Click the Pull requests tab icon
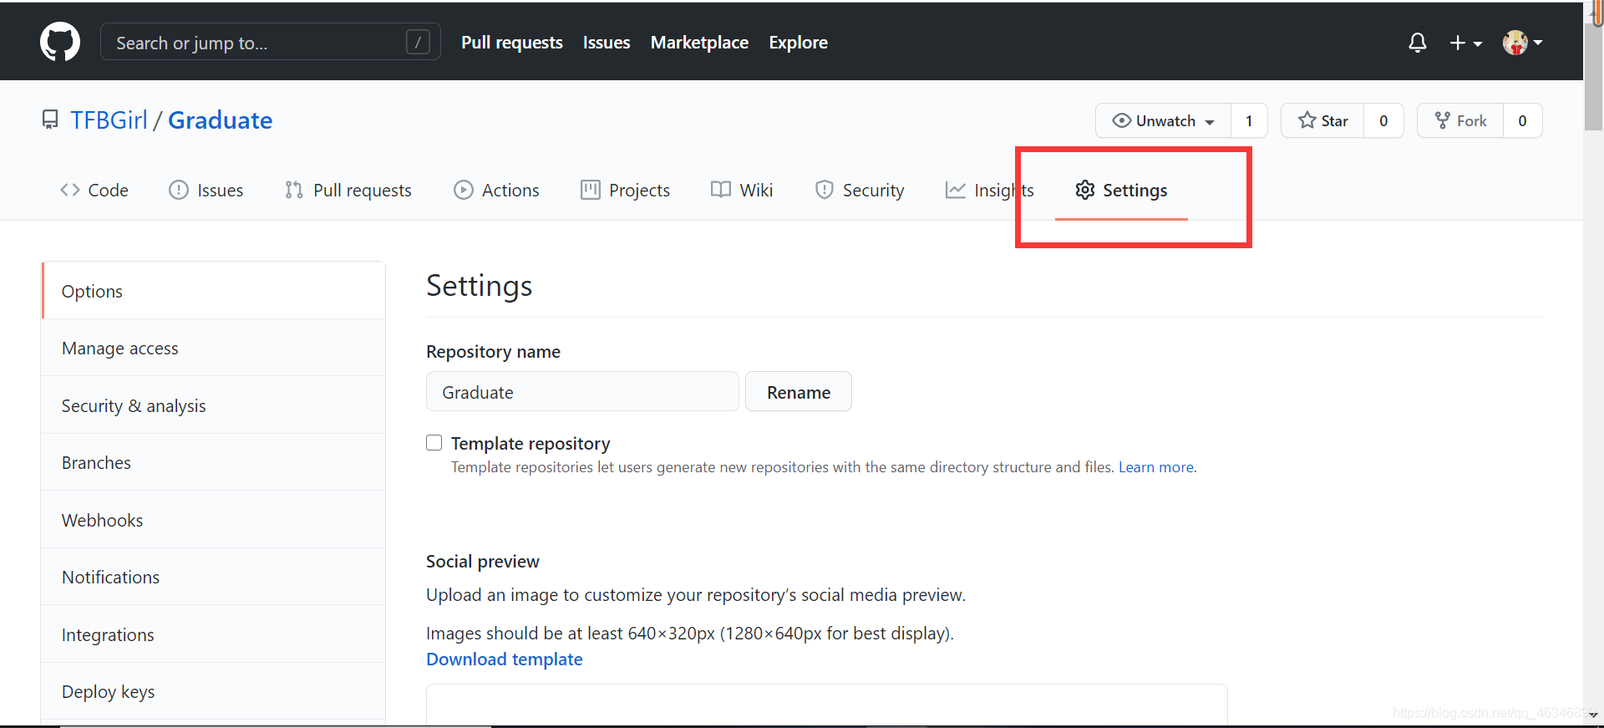The width and height of the screenshot is (1604, 728). click(x=293, y=190)
